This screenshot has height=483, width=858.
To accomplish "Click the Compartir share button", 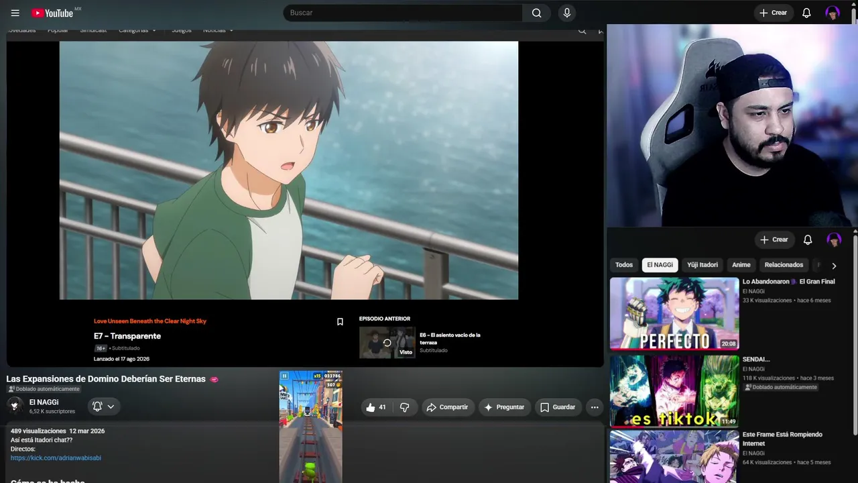I will pyautogui.click(x=447, y=407).
